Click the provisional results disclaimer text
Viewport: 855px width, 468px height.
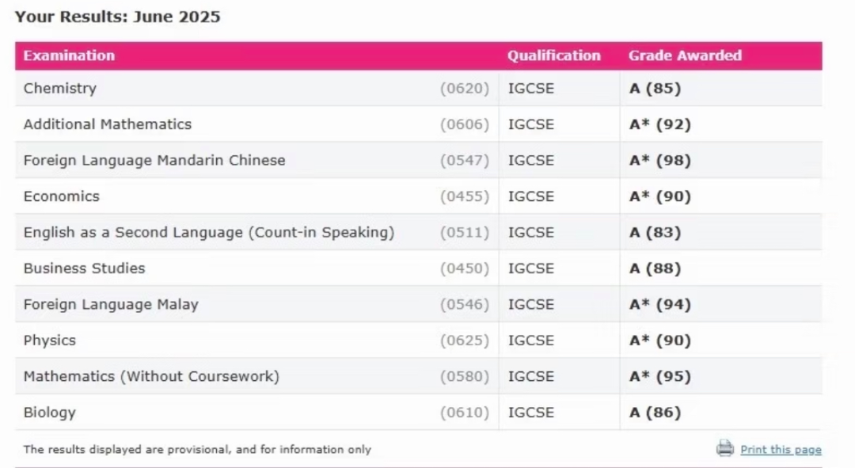tap(197, 450)
